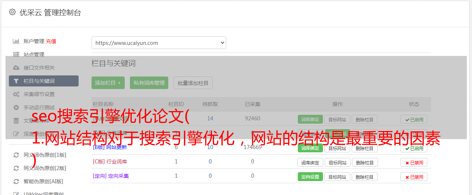Click the red 充值 recharge link
Screen dimensions: 472x195
(51, 41)
